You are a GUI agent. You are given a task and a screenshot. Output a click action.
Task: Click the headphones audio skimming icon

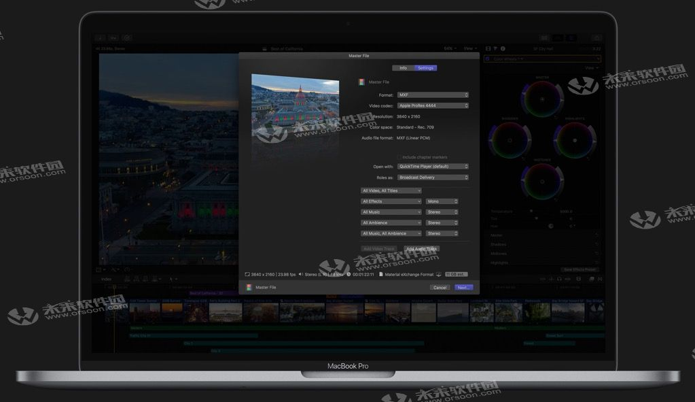(559, 279)
